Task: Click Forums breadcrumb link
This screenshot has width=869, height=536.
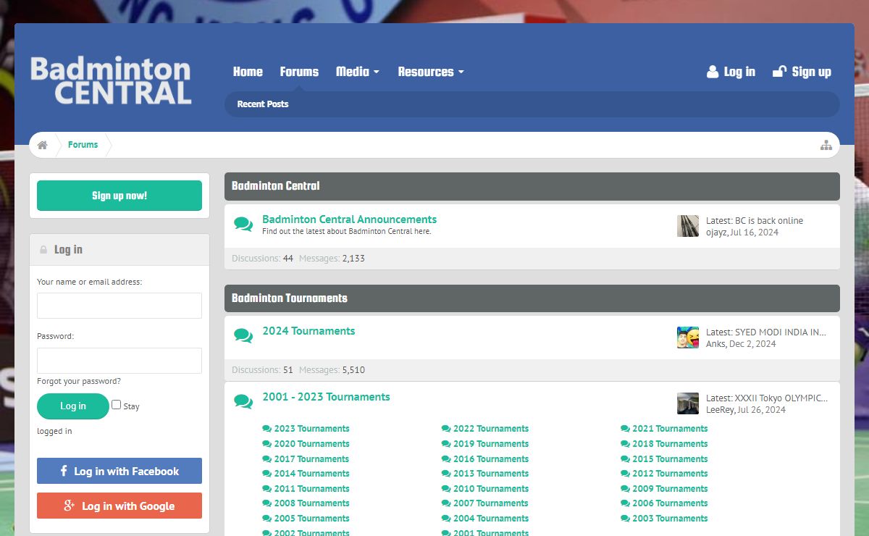Action: (83, 145)
